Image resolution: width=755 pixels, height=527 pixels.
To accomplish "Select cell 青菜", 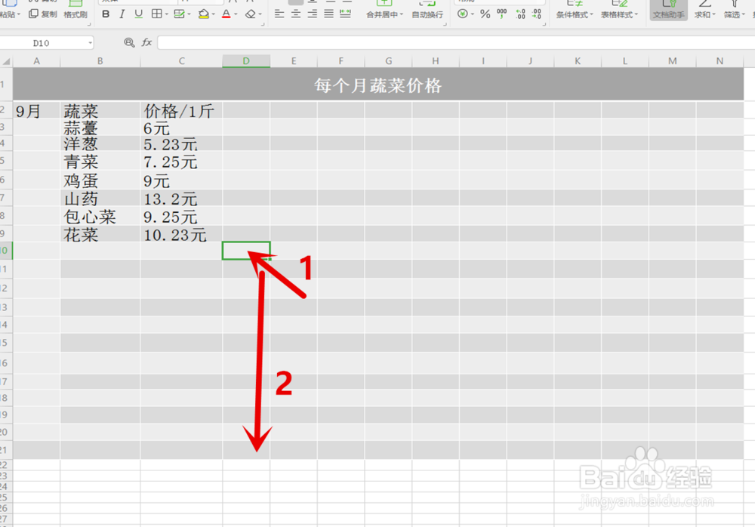I will pos(100,162).
